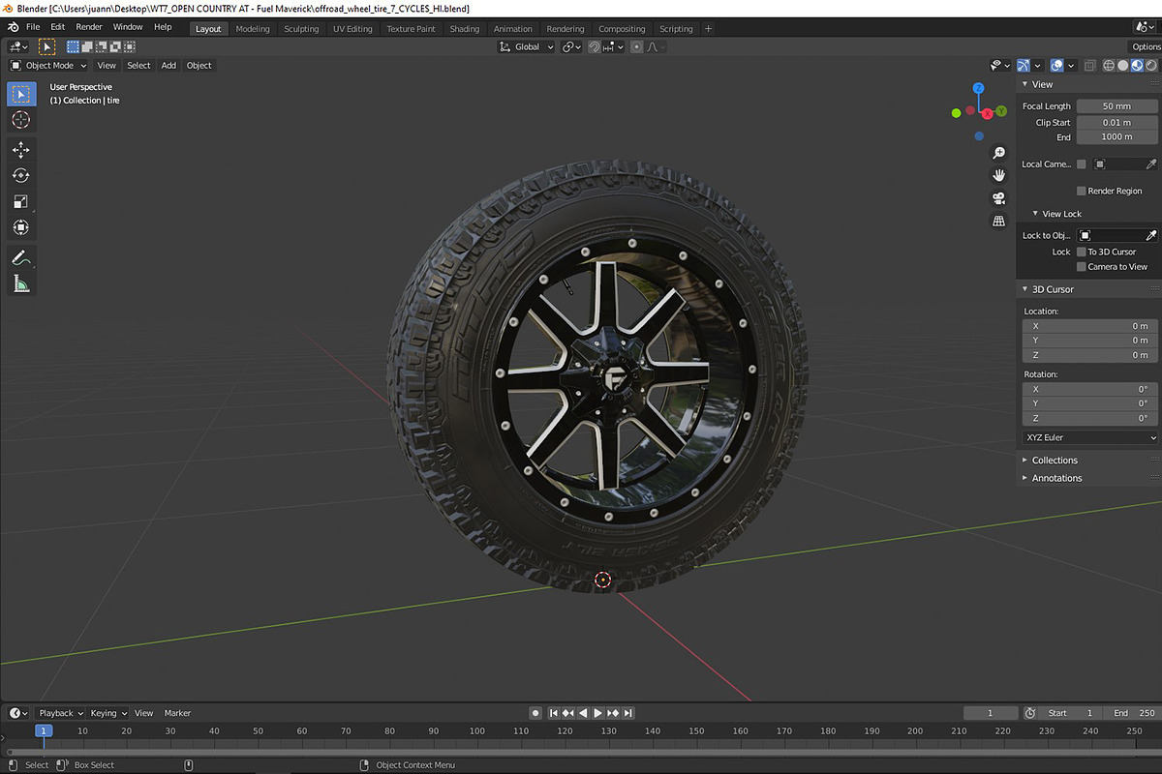
Task: Open the File menu
Action: point(33,27)
